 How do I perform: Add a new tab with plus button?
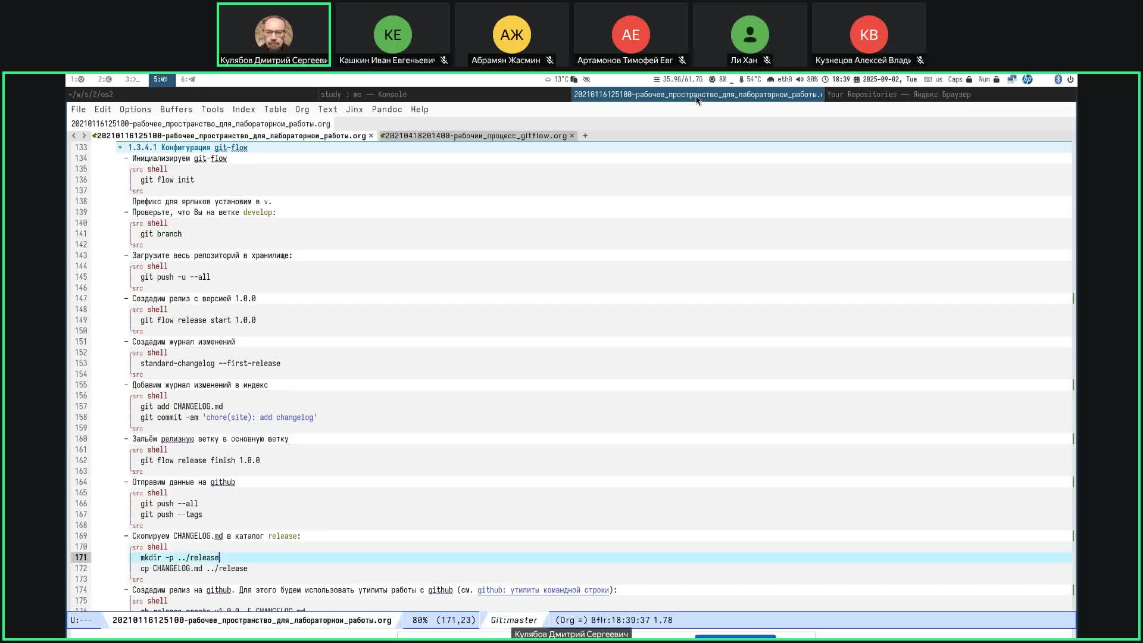tap(585, 136)
